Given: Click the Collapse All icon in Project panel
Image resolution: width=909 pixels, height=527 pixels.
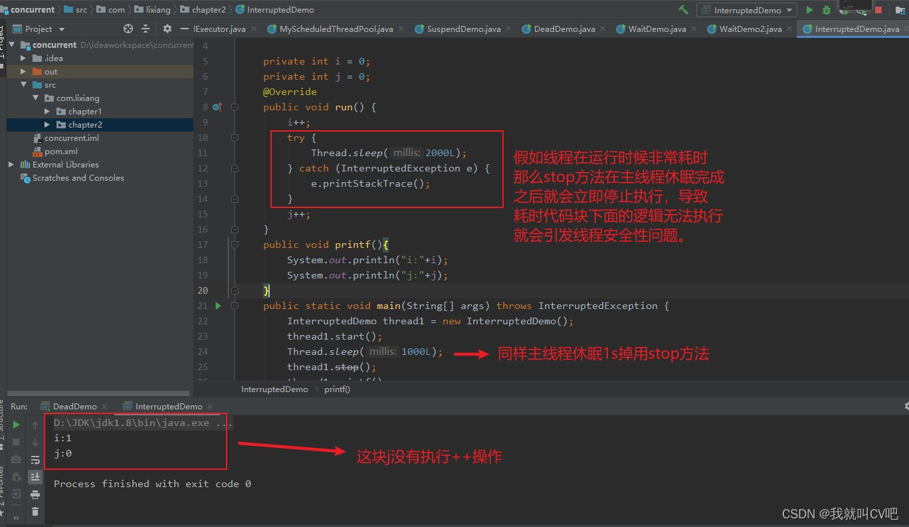Looking at the screenshot, I should pyautogui.click(x=146, y=29).
